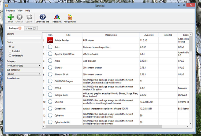Open web site globe icon
Screen dimensions: 201x136
(43, 17)
